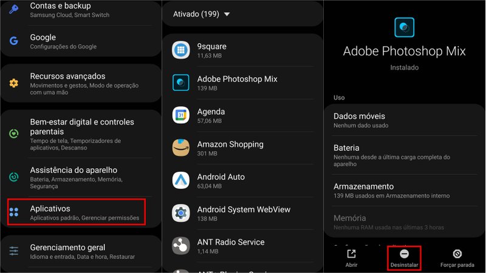The width and height of the screenshot is (486, 273).
Task: Tap the Uso section label
Action: [339, 98]
